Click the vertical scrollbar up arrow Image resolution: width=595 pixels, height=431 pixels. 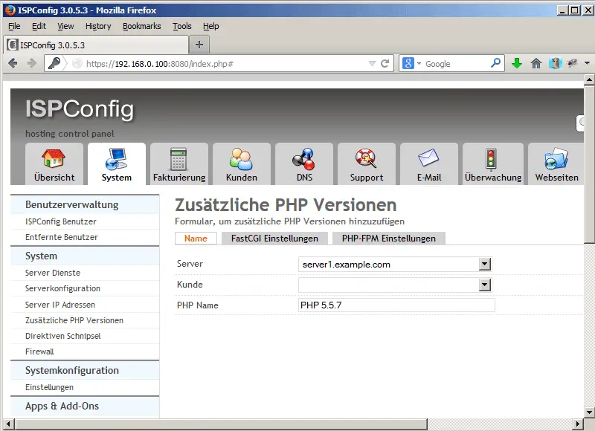tap(589, 80)
